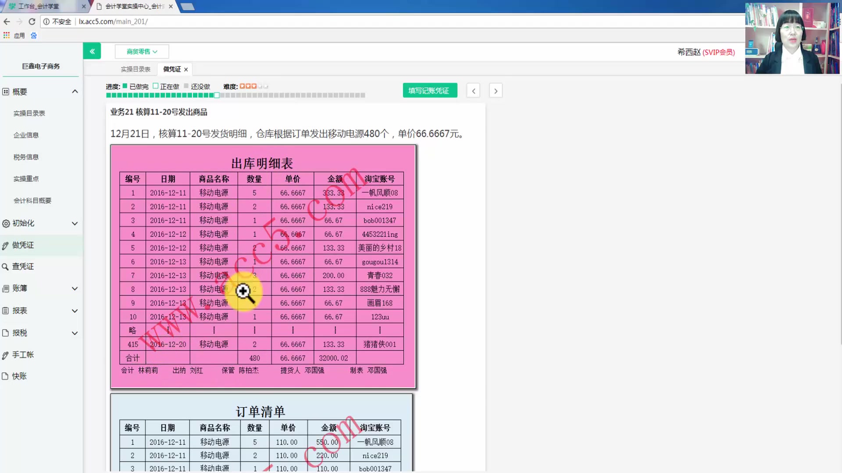This screenshot has width=842, height=473.
Task: Click the browser address bar
Action: 395,21
